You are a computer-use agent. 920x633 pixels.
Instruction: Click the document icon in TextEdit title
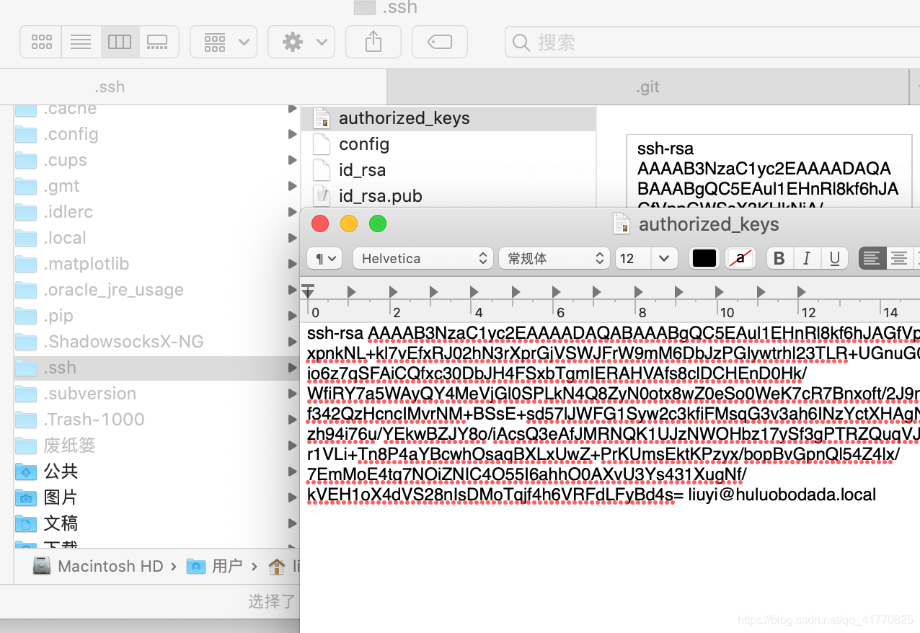coord(622,224)
